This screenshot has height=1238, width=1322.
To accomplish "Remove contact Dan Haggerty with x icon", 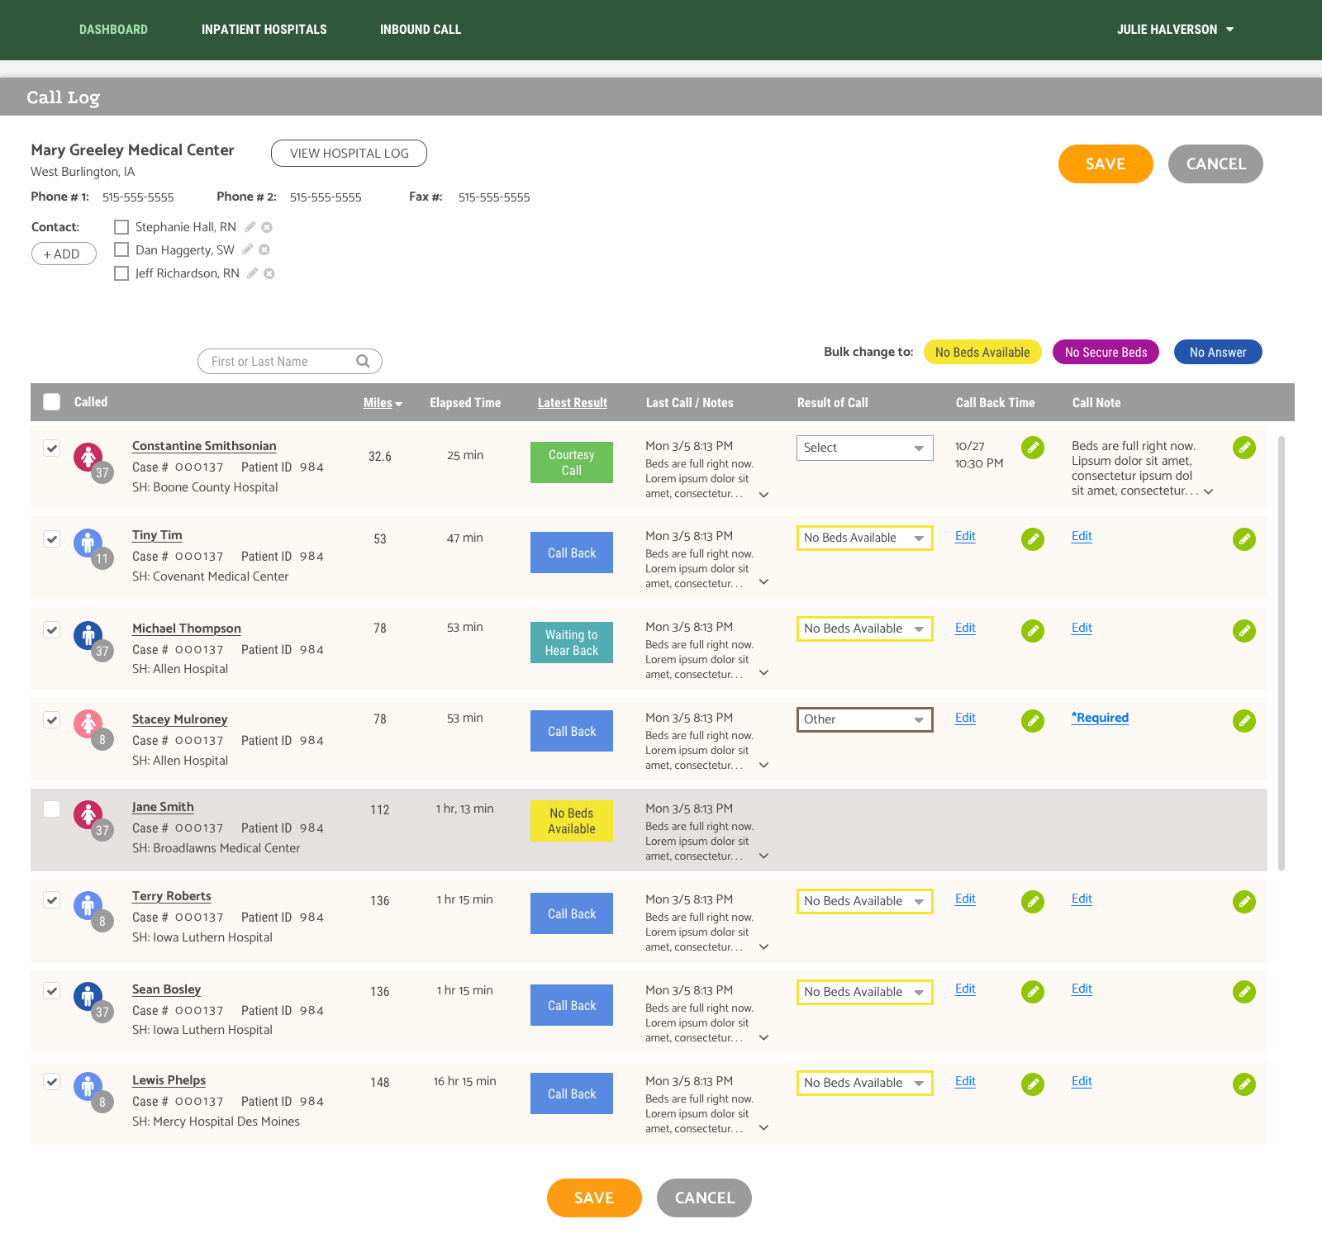I will point(264,249).
